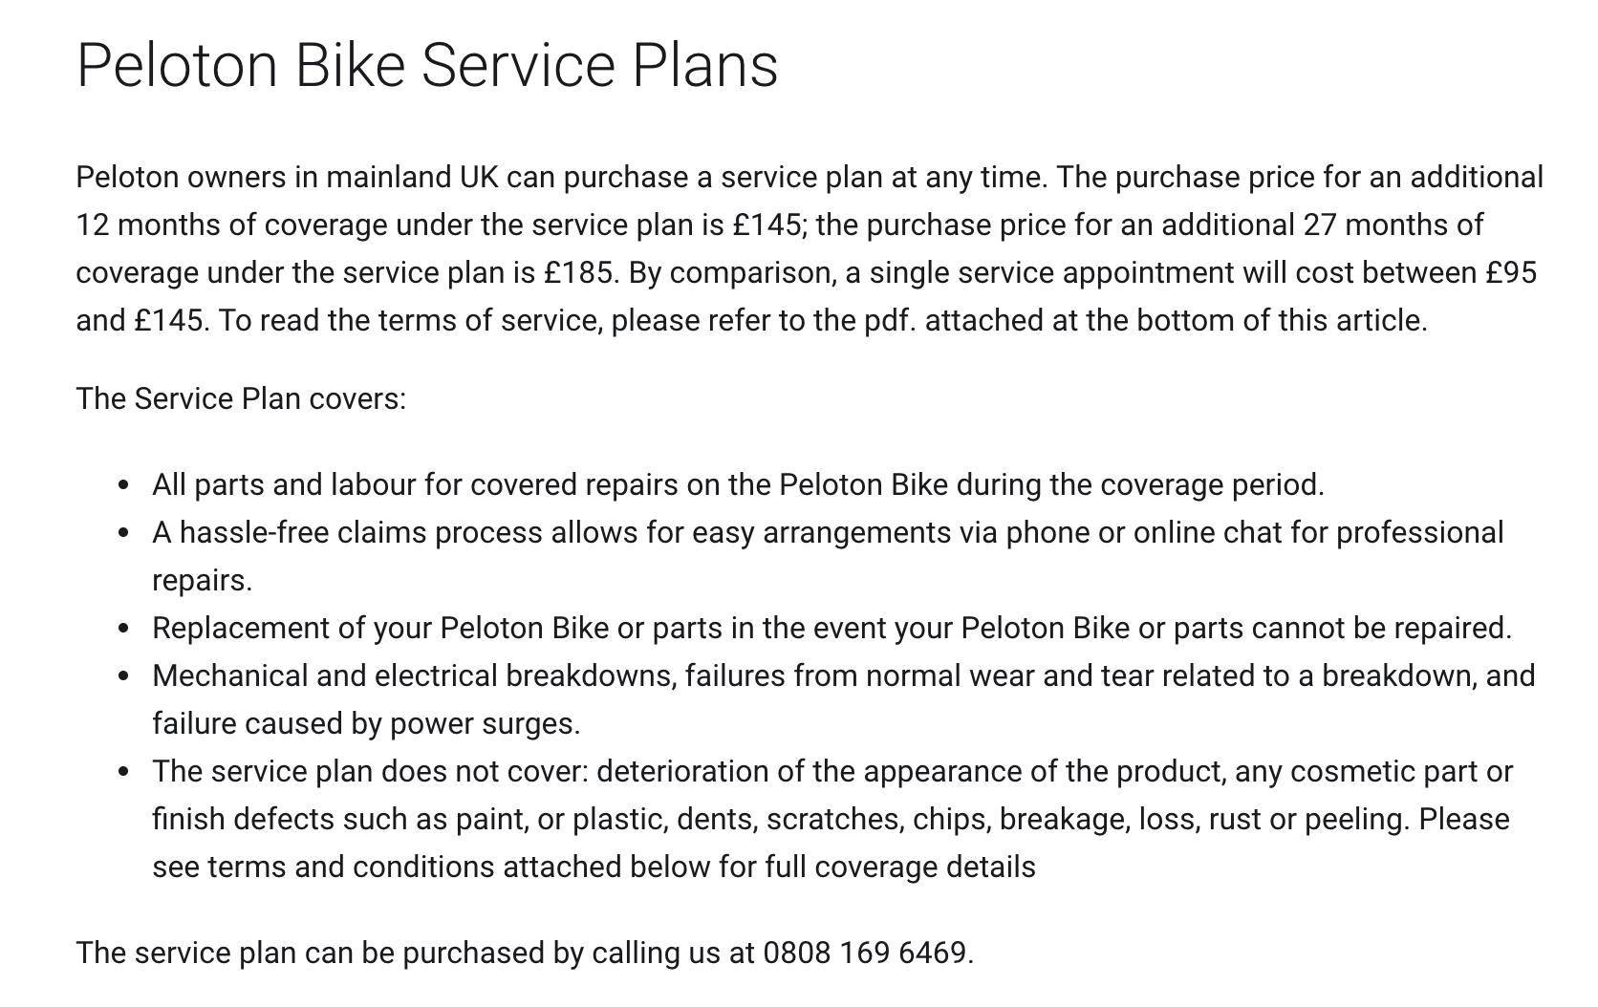Click the "Peloton Bike Service Plans" heading

[x=426, y=66]
